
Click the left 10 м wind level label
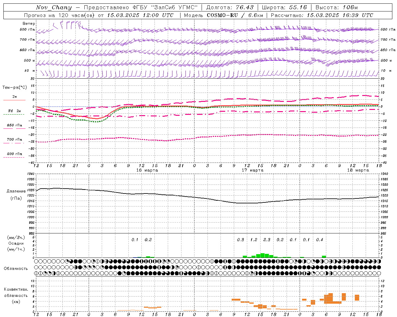29,71
